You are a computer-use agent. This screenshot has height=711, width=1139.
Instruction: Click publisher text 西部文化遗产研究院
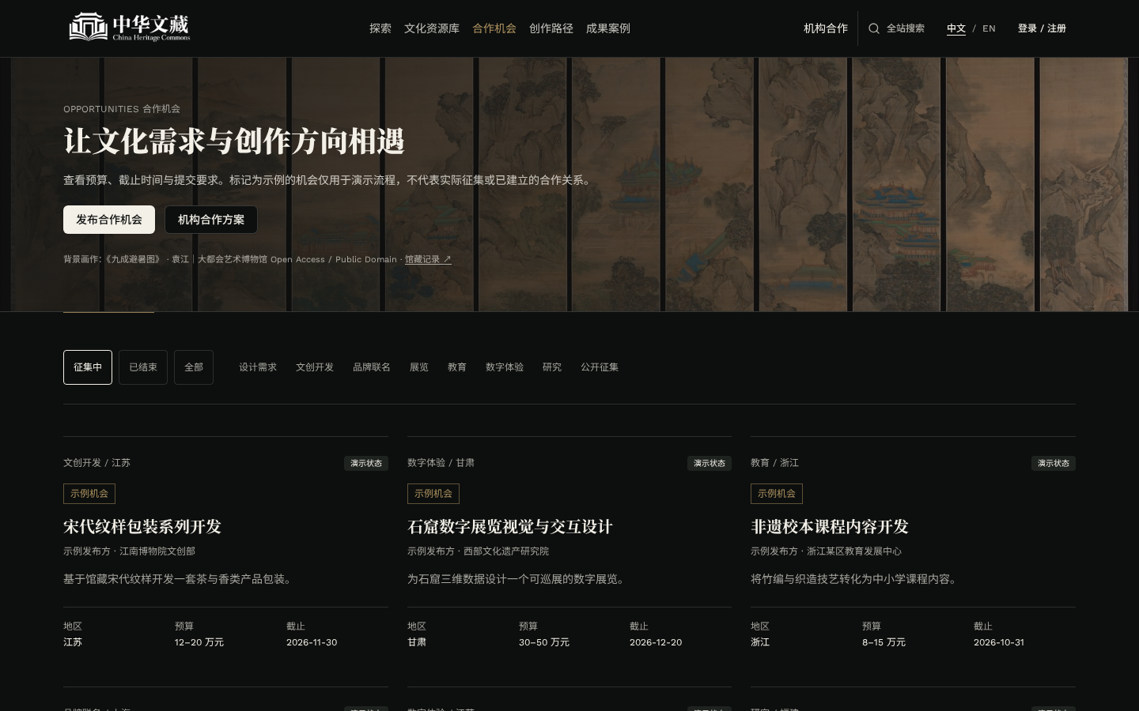point(506,551)
